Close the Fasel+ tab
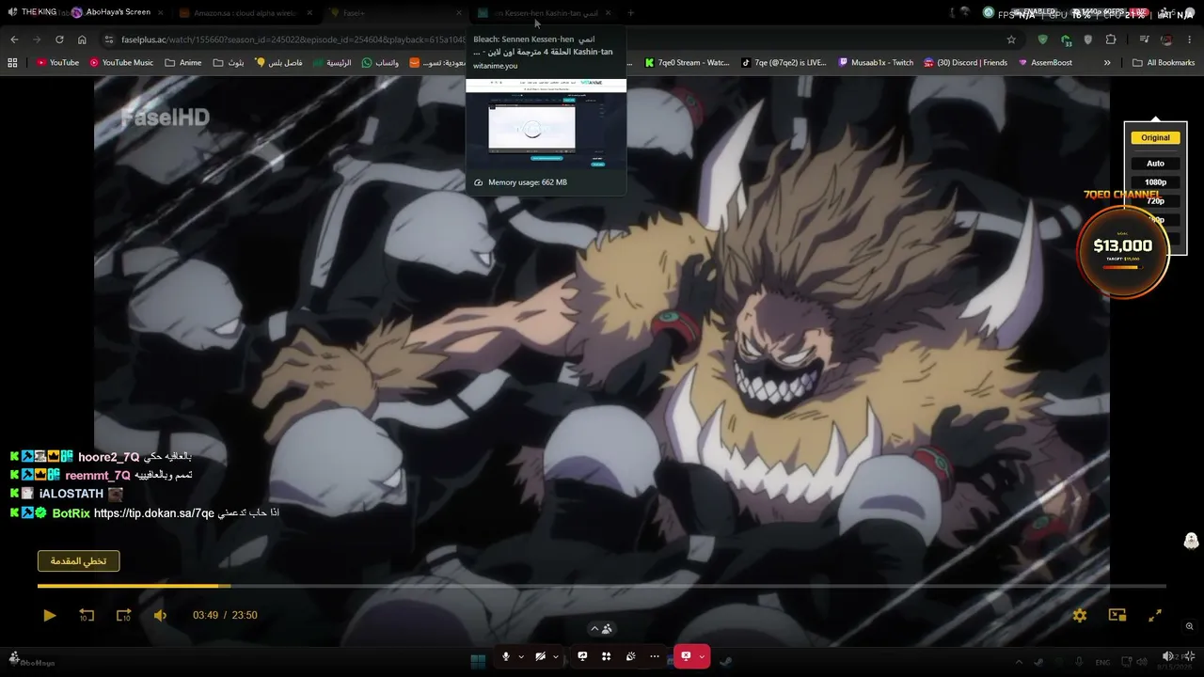Viewport: 1204px width, 677px height. tap(459, 13)
